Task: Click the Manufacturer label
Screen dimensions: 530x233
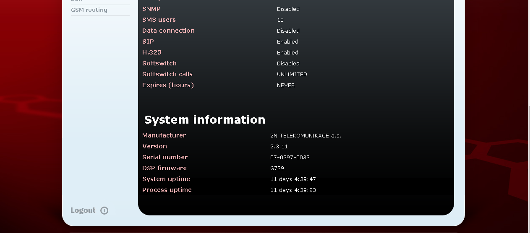Action: 164,135
